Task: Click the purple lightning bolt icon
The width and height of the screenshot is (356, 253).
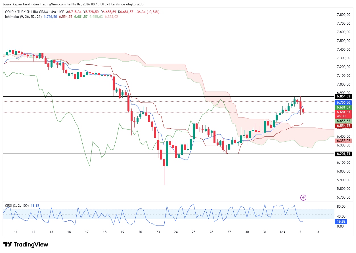Action: tap(303, 197)
